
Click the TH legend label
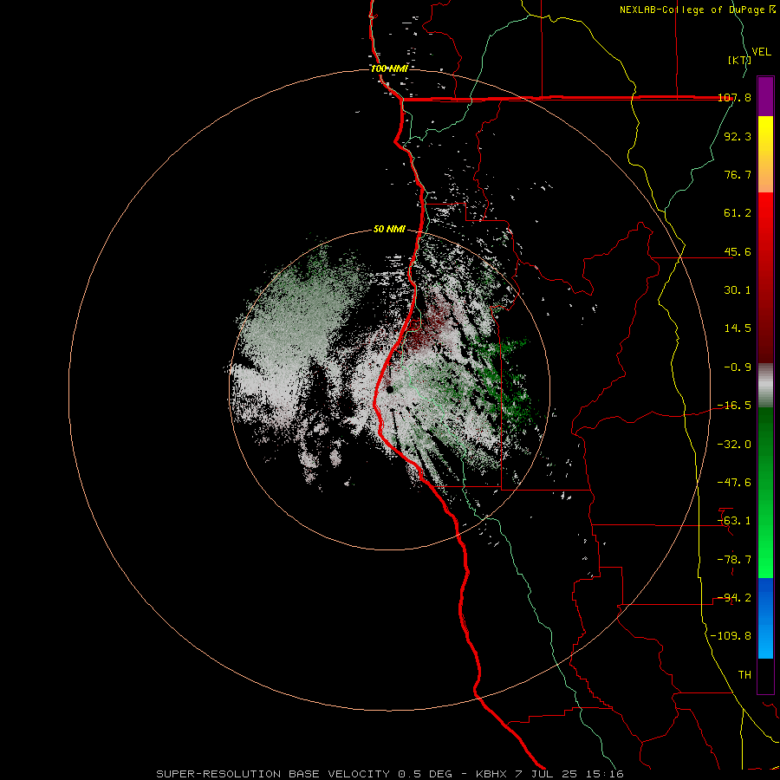(744, 675)
